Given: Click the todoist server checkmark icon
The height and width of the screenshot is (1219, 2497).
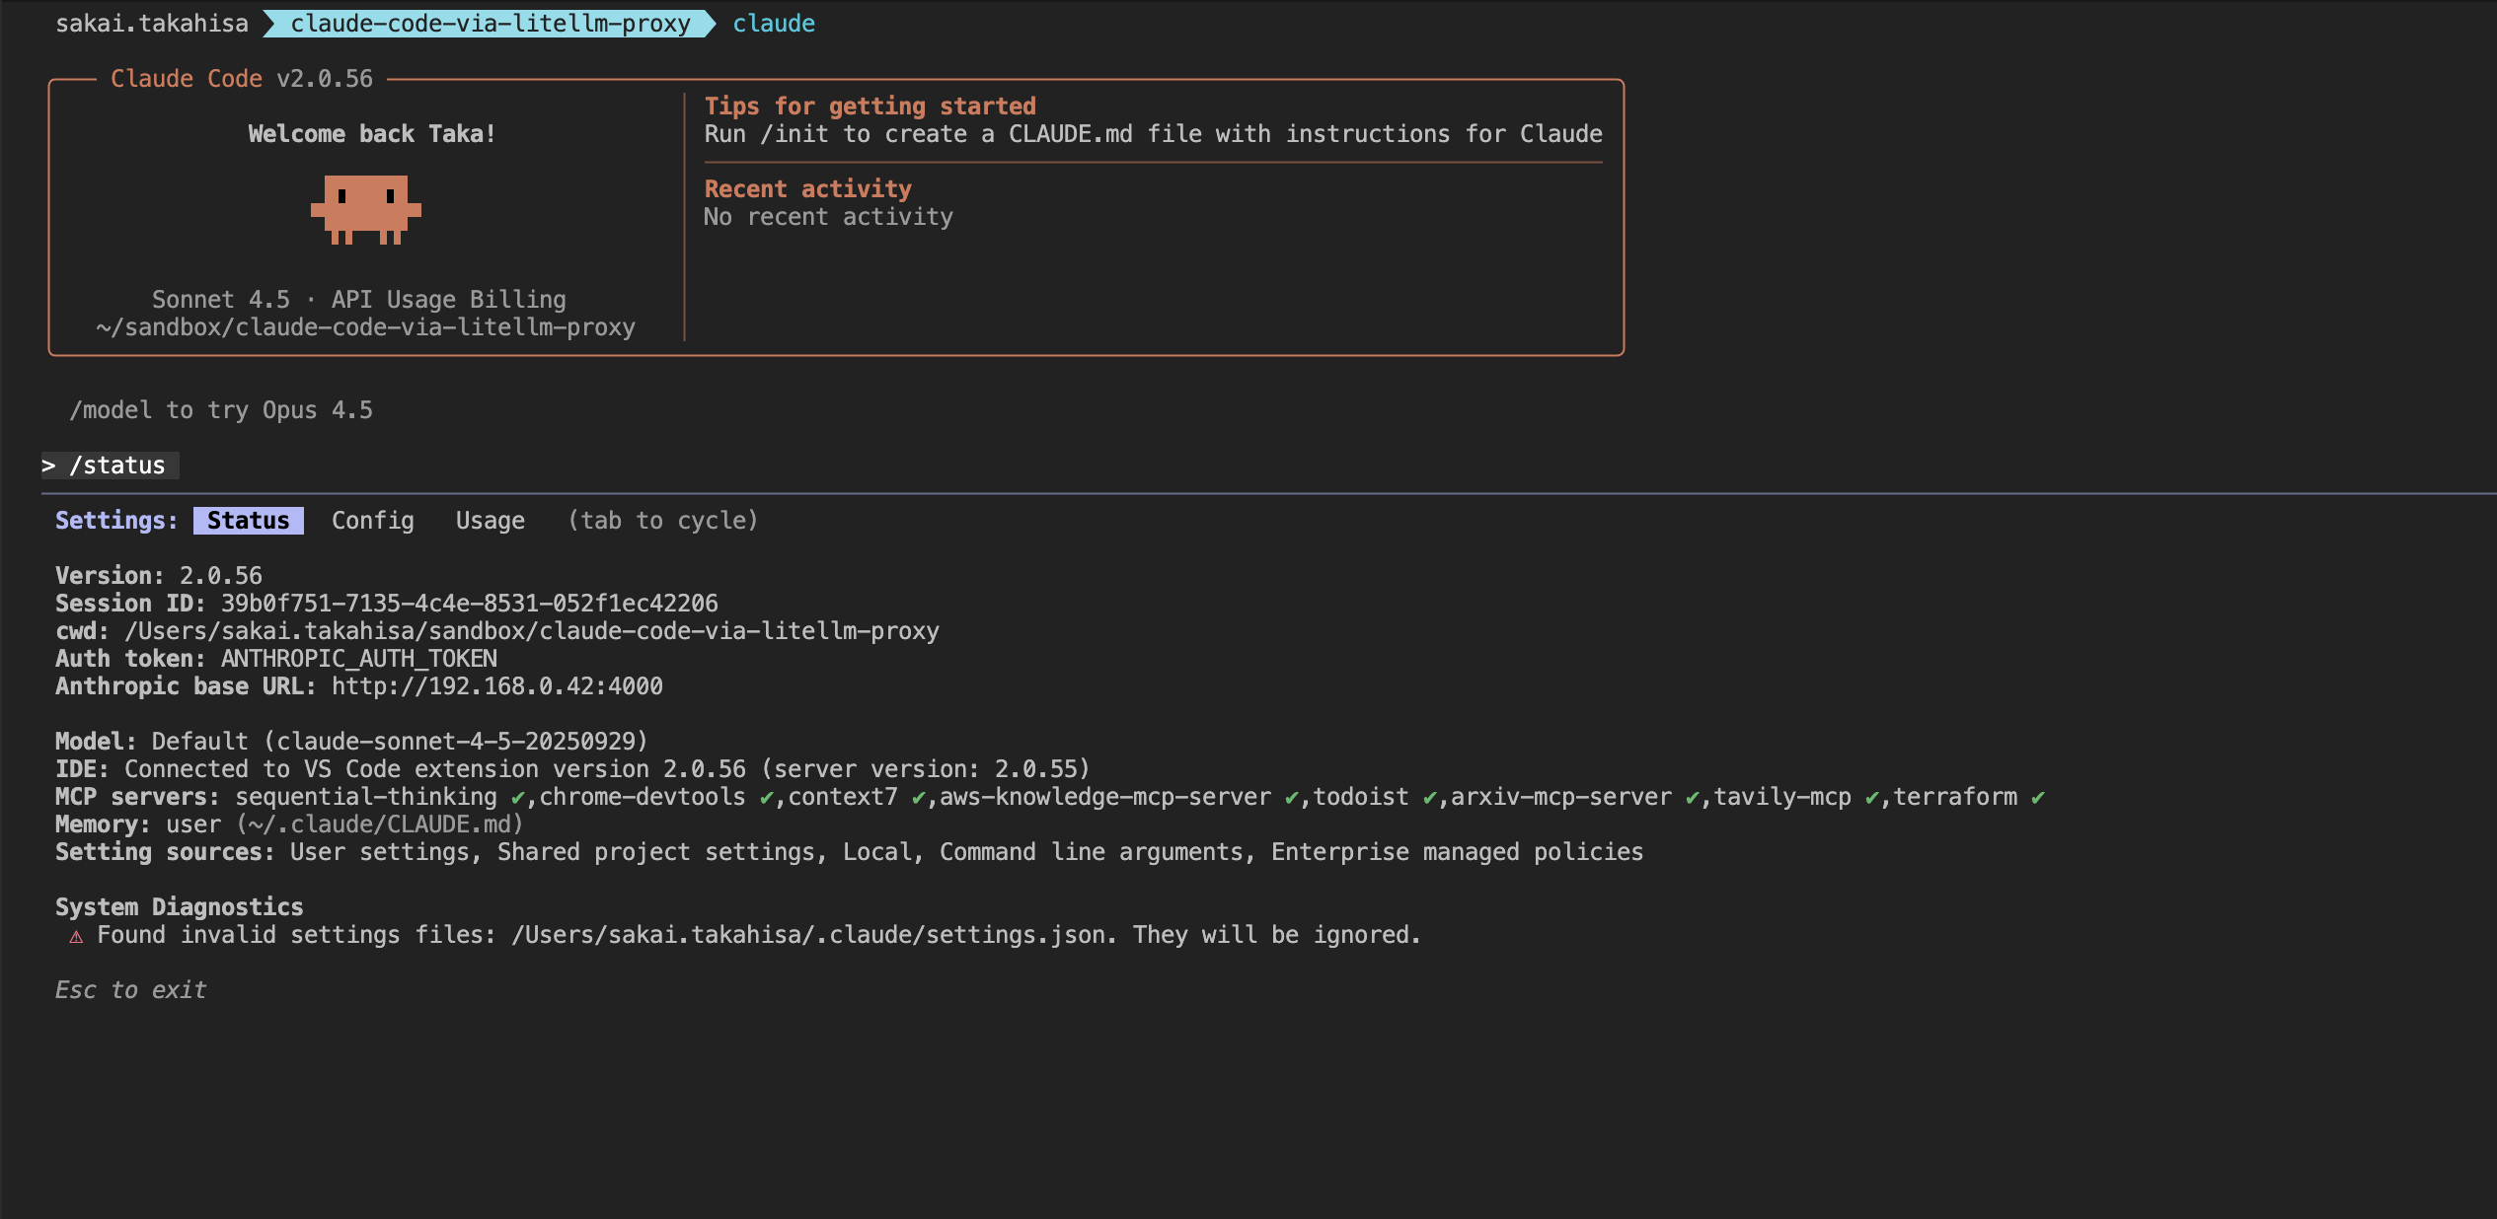Looking at the screenshot, I should (x=1430, y=797).
